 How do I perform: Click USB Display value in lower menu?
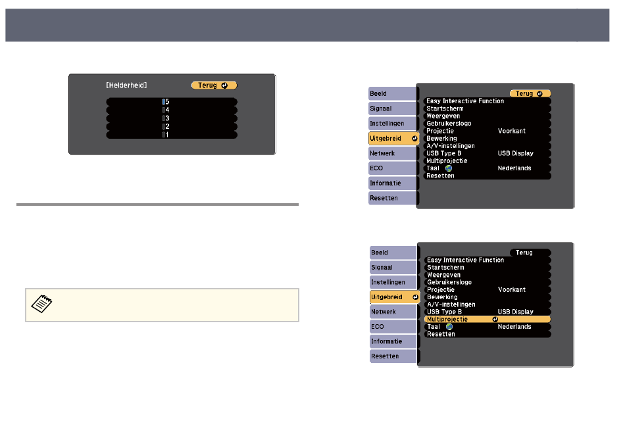coord(515,312)
